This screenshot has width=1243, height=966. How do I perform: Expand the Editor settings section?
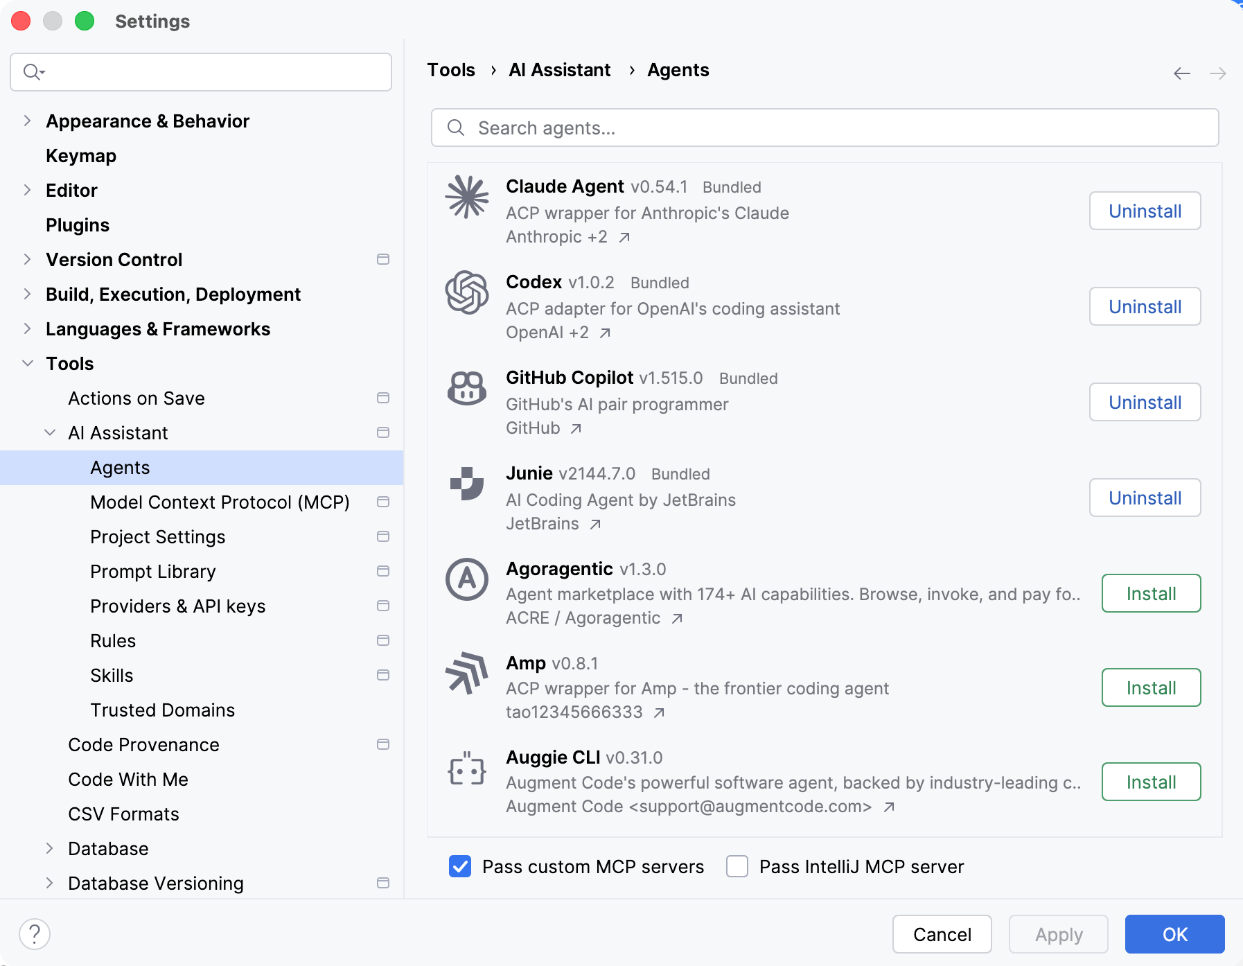pos(27,190)
